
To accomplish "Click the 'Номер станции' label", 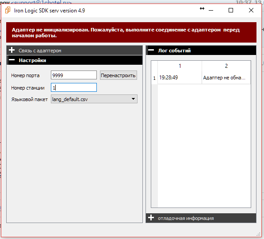I will (x=28, y=88).
